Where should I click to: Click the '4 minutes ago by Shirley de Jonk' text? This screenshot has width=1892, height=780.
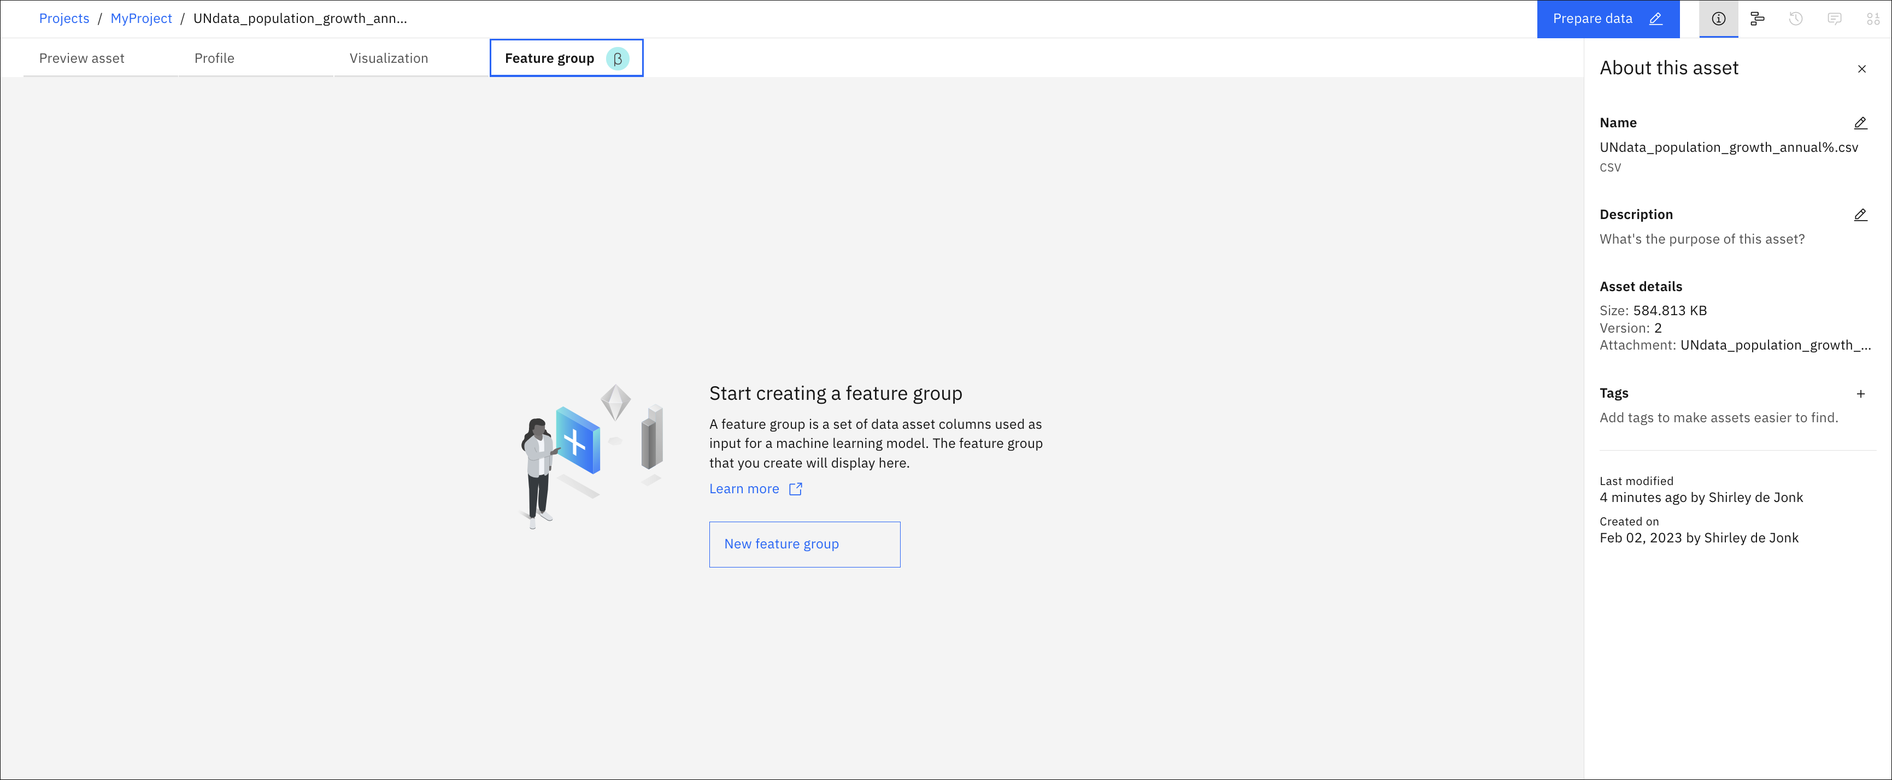[x=1701, y=498]
